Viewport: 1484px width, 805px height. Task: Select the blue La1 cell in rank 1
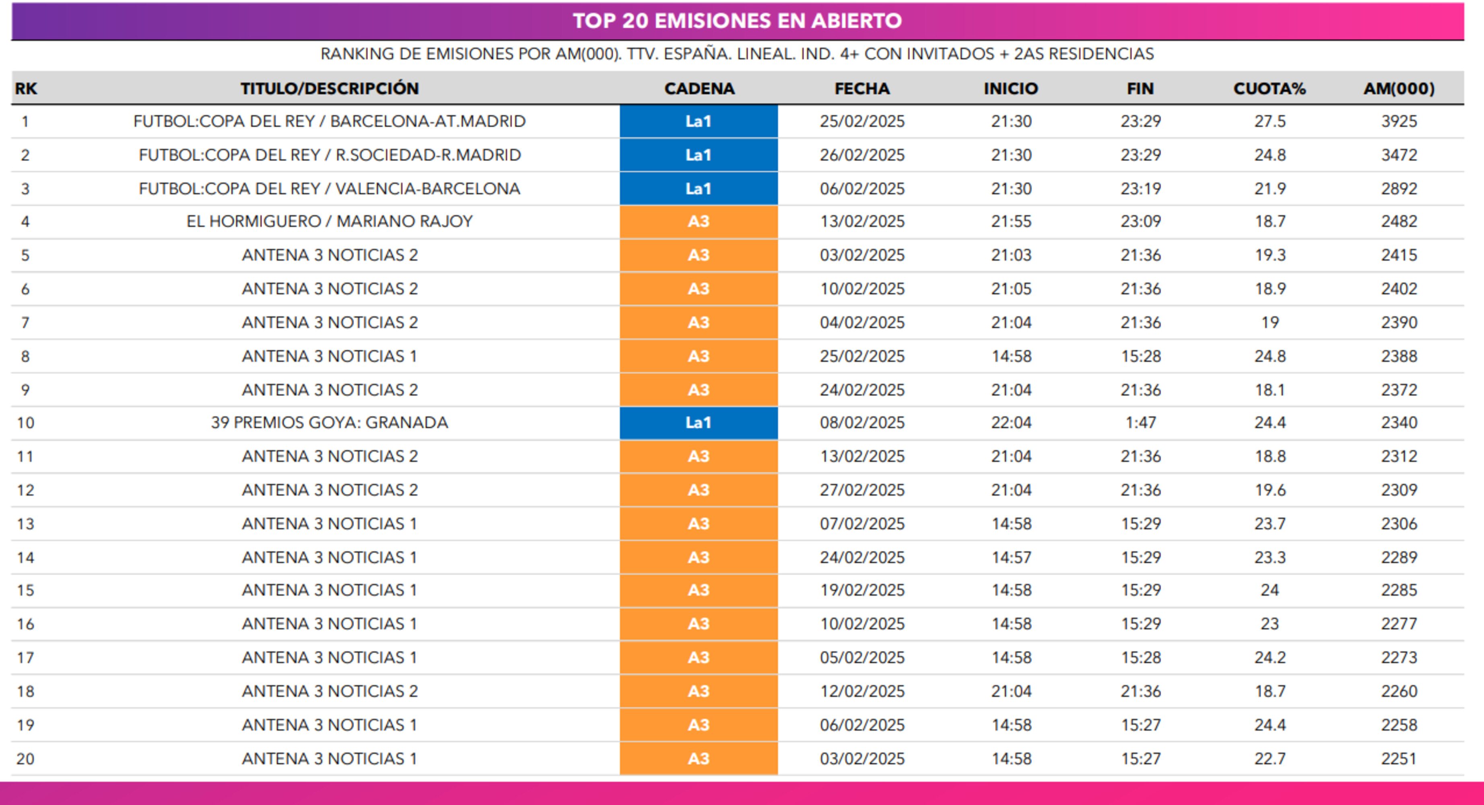698,122
